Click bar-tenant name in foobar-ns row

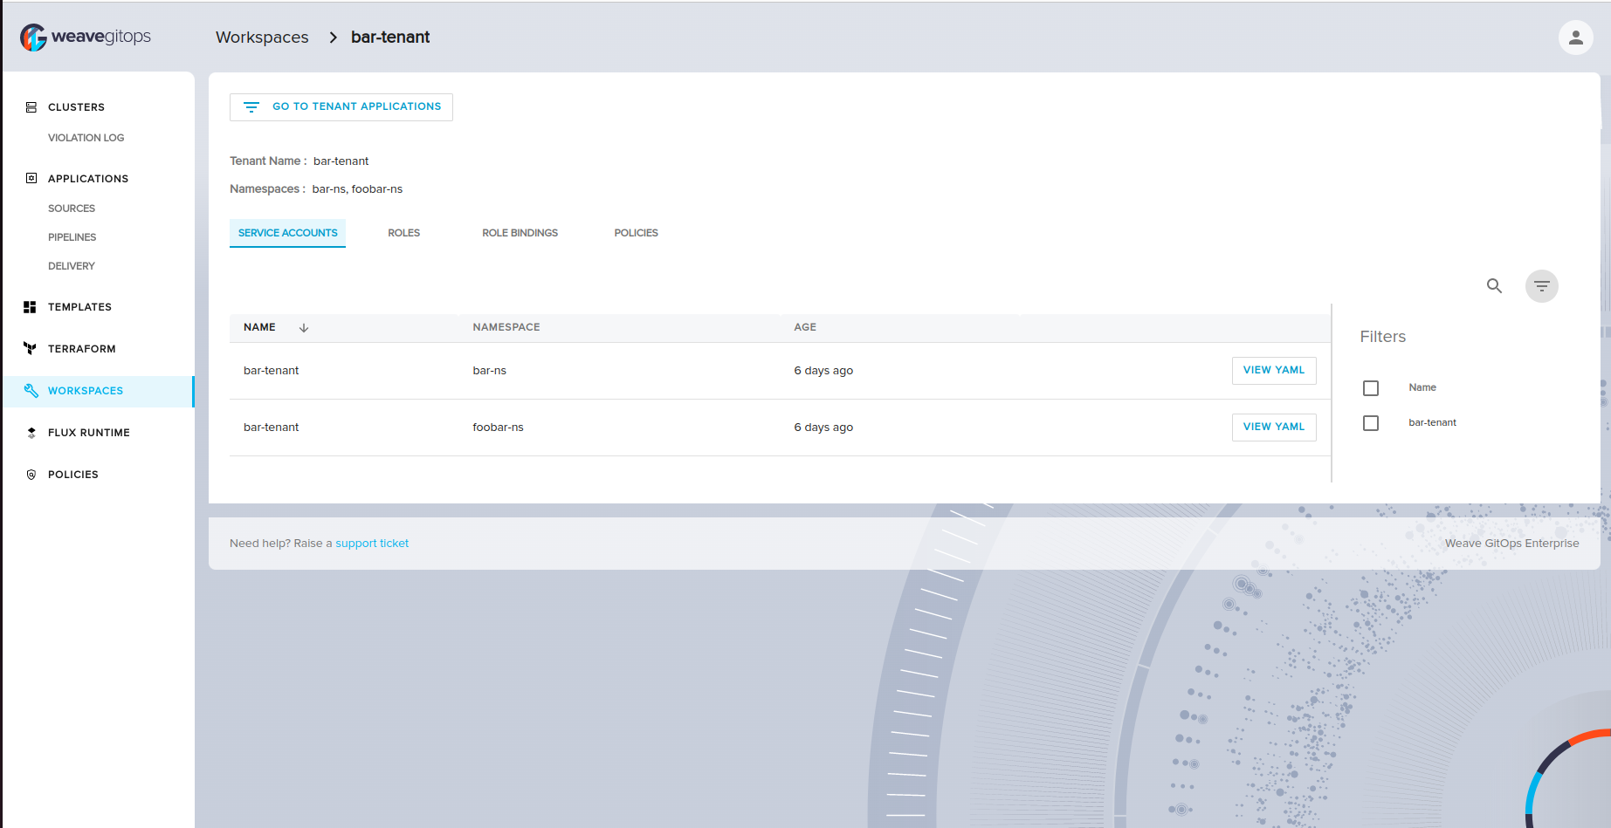coord(271,428)
